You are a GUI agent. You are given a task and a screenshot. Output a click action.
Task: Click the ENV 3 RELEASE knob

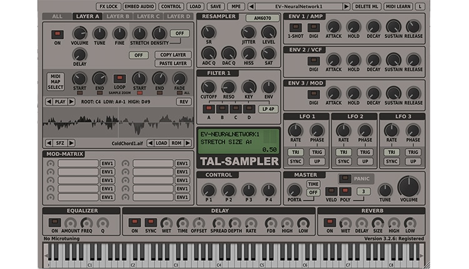(413, 94)
